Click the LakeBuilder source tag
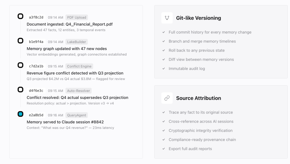 tap(77, 42)
